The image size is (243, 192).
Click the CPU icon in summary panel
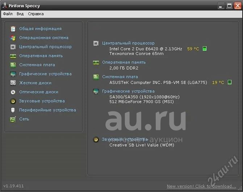96,43
